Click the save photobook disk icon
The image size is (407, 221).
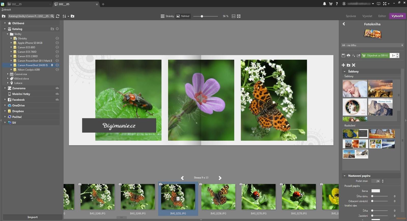click(x=343, y=56)
